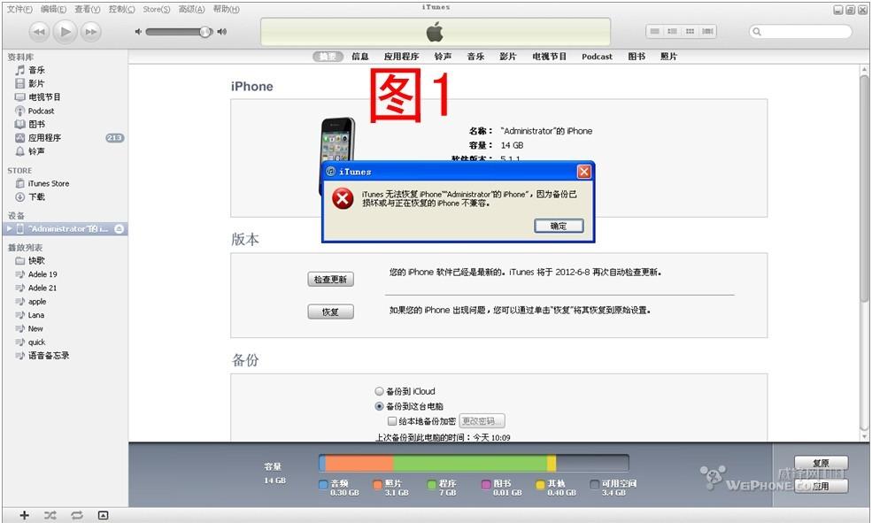
Task: Check 给本地备份加密 checkbox
Action: point(392,421)
